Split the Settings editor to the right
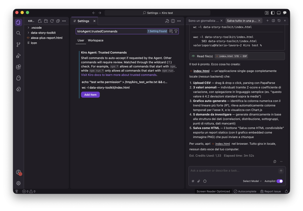 [173, 21]
